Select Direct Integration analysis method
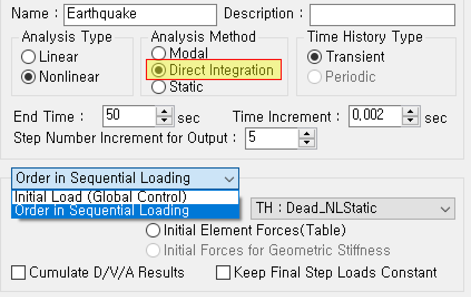This screenshot has width=471, height=297. (159, 70)
